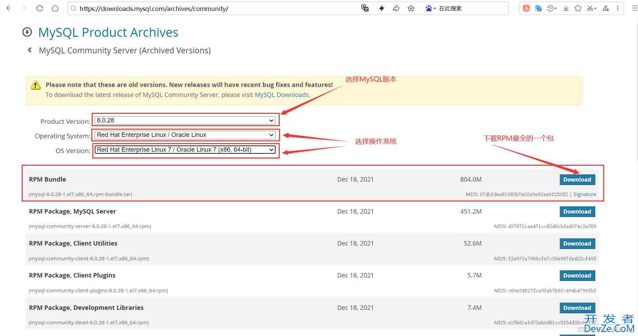Open the MySQL Product Archives heading link
The height and width of the screenshot is (336, 638).
(108, 32)
